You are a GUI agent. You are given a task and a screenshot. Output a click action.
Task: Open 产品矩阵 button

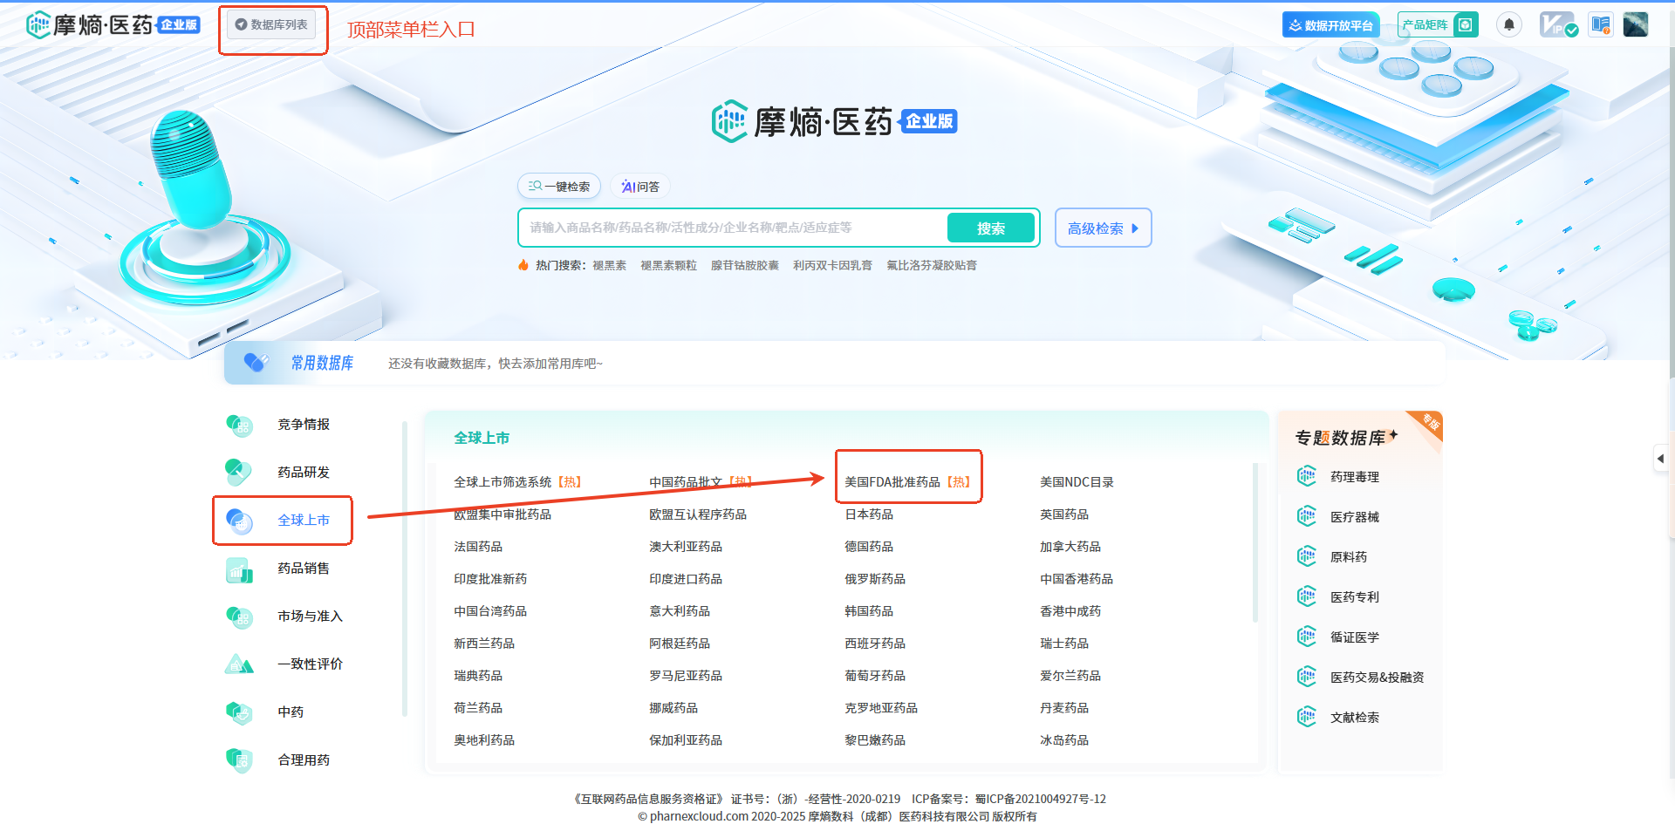coord(1438,25)
